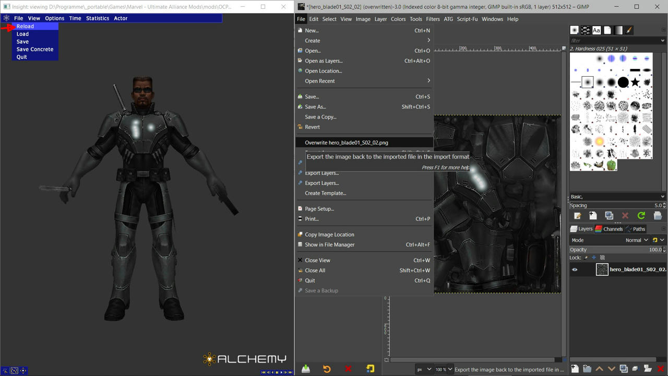Open the Actor menu in Insight
Viewport: 668px width, 376px height.
click(121, 18)
